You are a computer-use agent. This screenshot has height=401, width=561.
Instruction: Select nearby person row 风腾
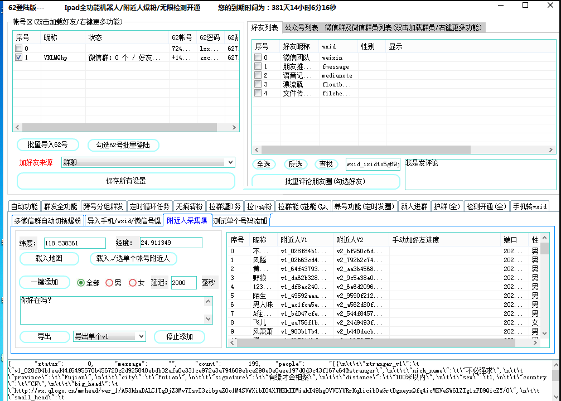384,260
